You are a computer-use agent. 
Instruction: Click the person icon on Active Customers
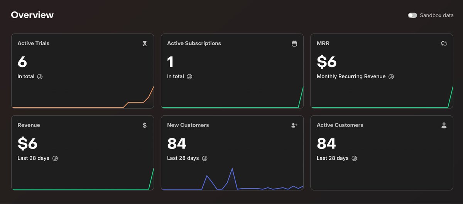[444, 125]
